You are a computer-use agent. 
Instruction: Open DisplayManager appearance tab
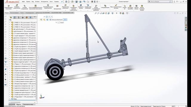tap(27, 18)
